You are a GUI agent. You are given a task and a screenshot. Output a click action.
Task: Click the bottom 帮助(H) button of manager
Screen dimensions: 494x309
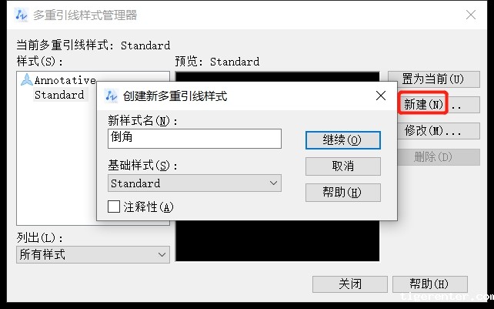[430, 284]
